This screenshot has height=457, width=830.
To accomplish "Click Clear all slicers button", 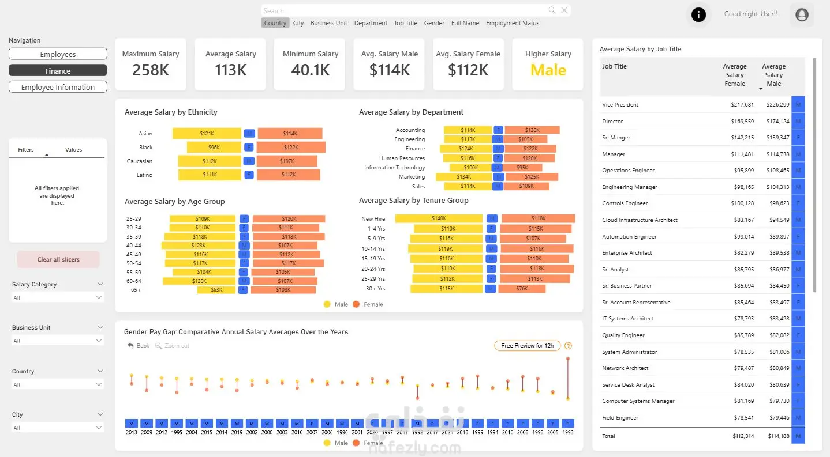I will (x=58, y=259).
